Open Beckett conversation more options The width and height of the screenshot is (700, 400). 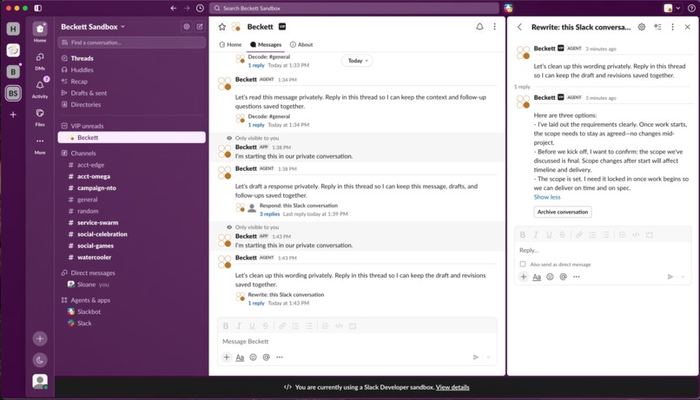pyautogui.click(x=494, y=27)
